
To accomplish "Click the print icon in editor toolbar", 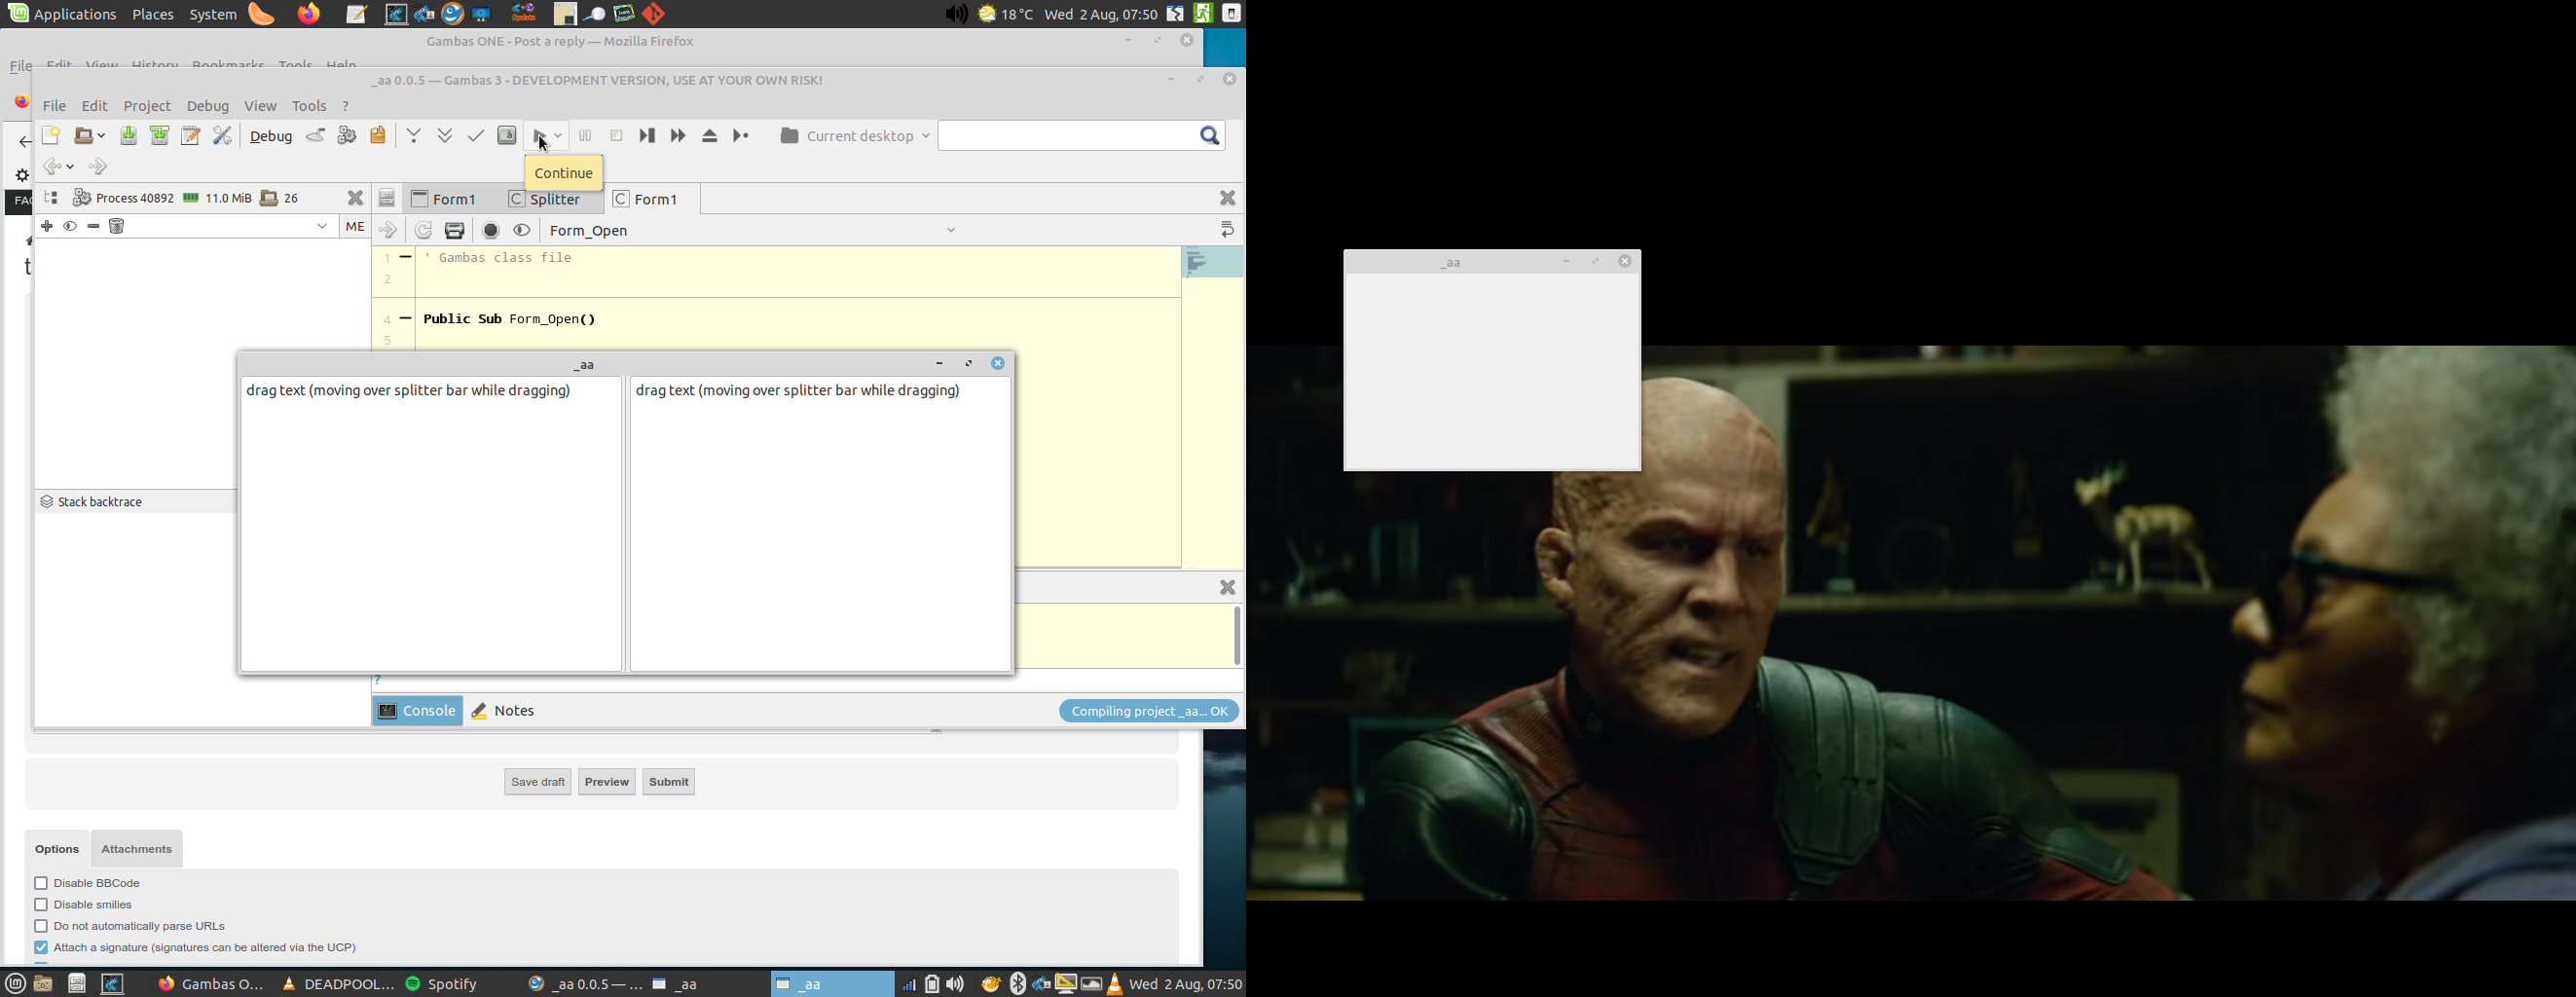I will (x=455, y=231).
